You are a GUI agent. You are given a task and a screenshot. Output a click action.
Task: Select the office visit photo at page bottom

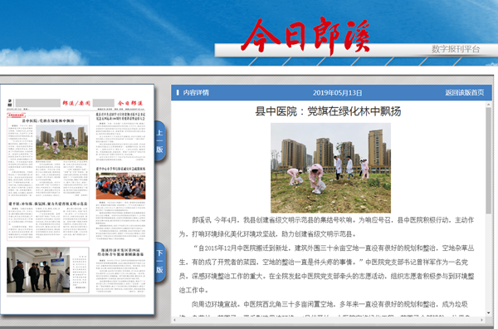pos(38,270)
